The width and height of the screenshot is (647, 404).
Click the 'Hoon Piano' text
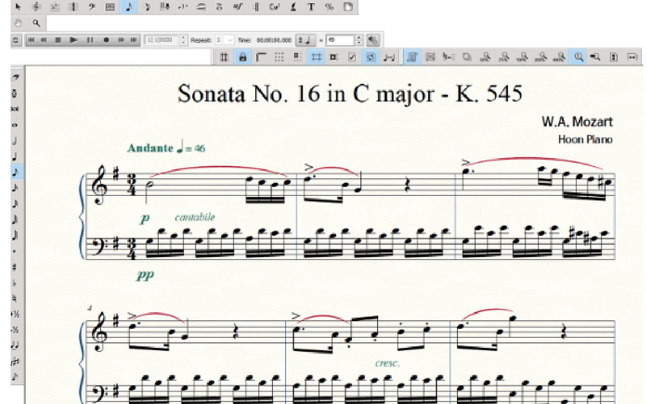click(585, 139)
